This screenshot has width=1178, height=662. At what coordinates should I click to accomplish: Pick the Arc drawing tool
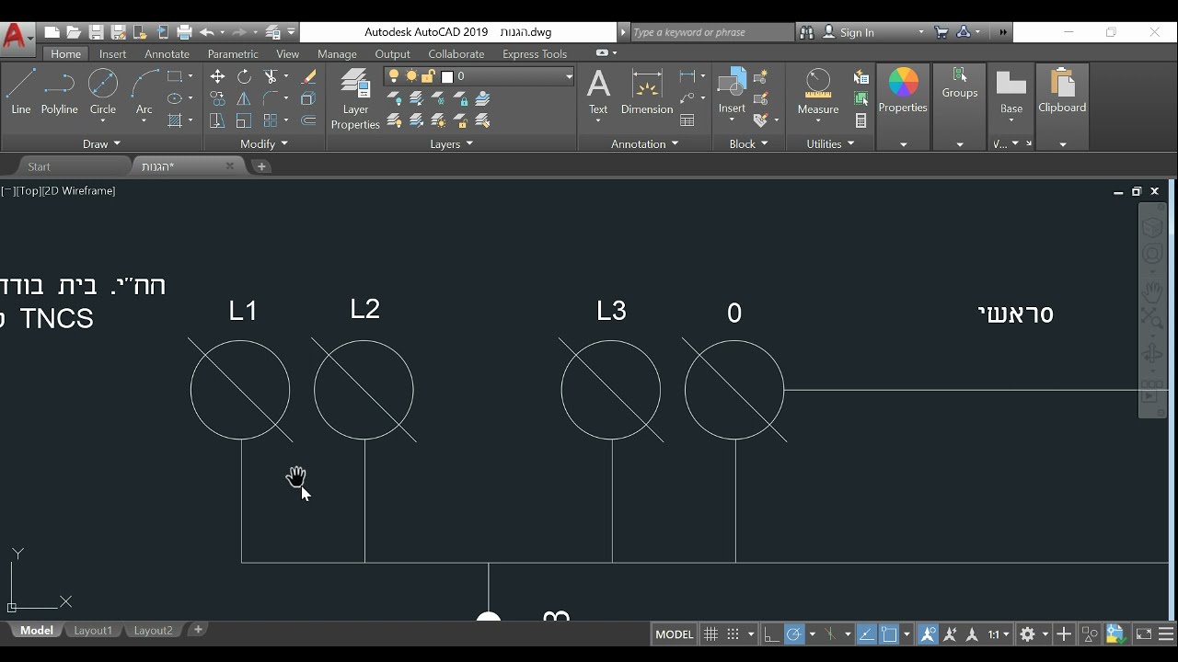[144, 93]
